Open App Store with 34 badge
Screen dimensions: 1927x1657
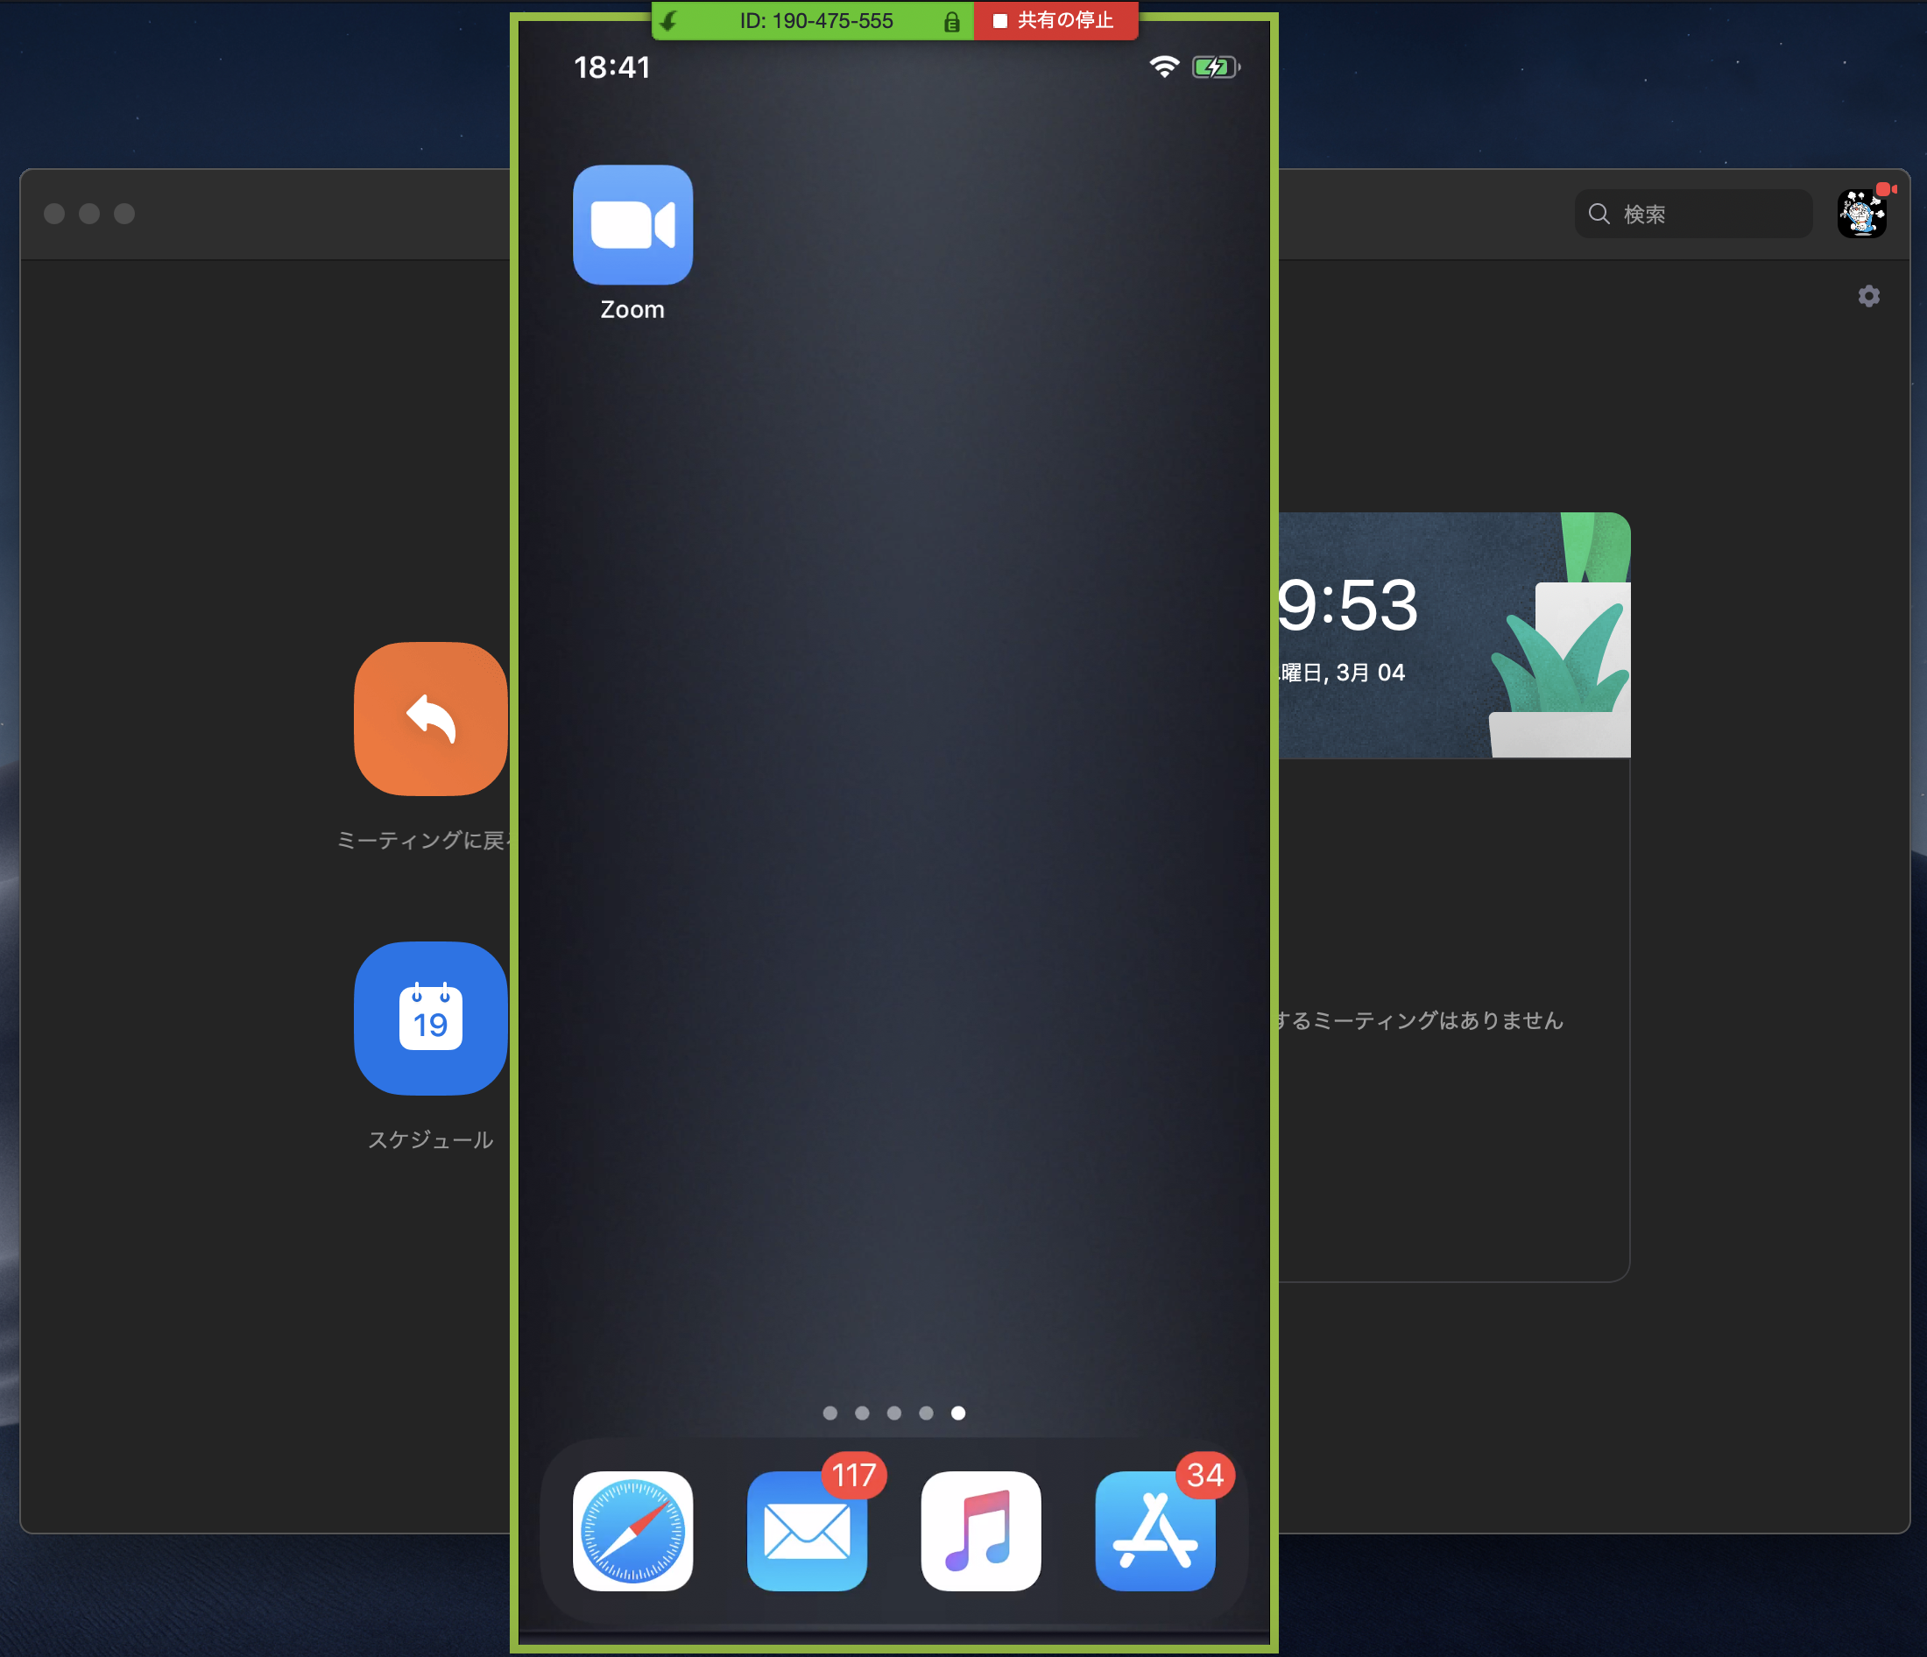click(1155, 1531)
